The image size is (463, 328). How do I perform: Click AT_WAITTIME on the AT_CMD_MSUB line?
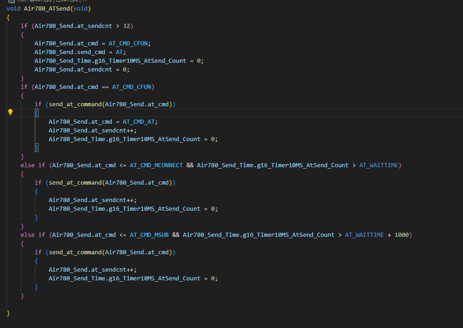coord(364,235)
